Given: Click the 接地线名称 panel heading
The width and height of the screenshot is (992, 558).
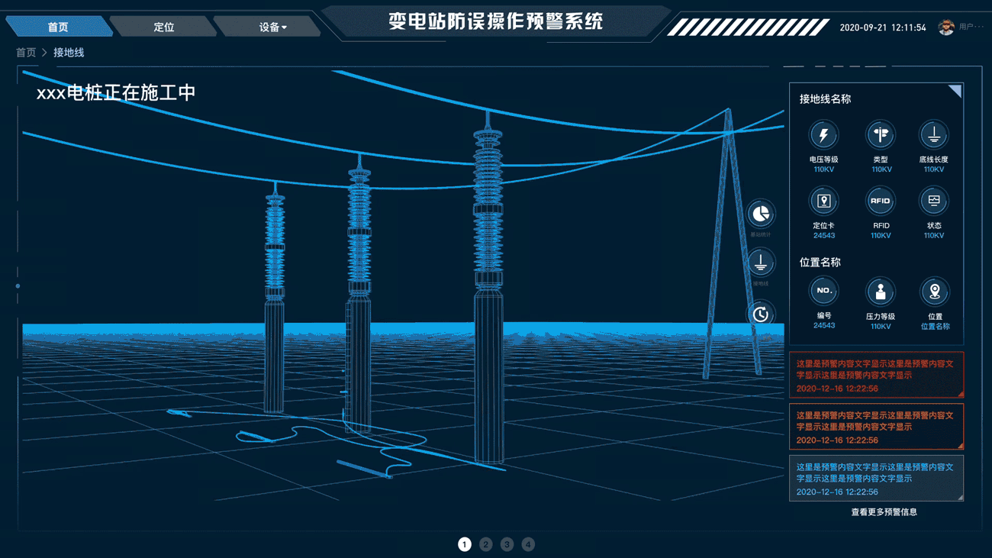Looking at the screenshot, I should (x=825, y=99).
